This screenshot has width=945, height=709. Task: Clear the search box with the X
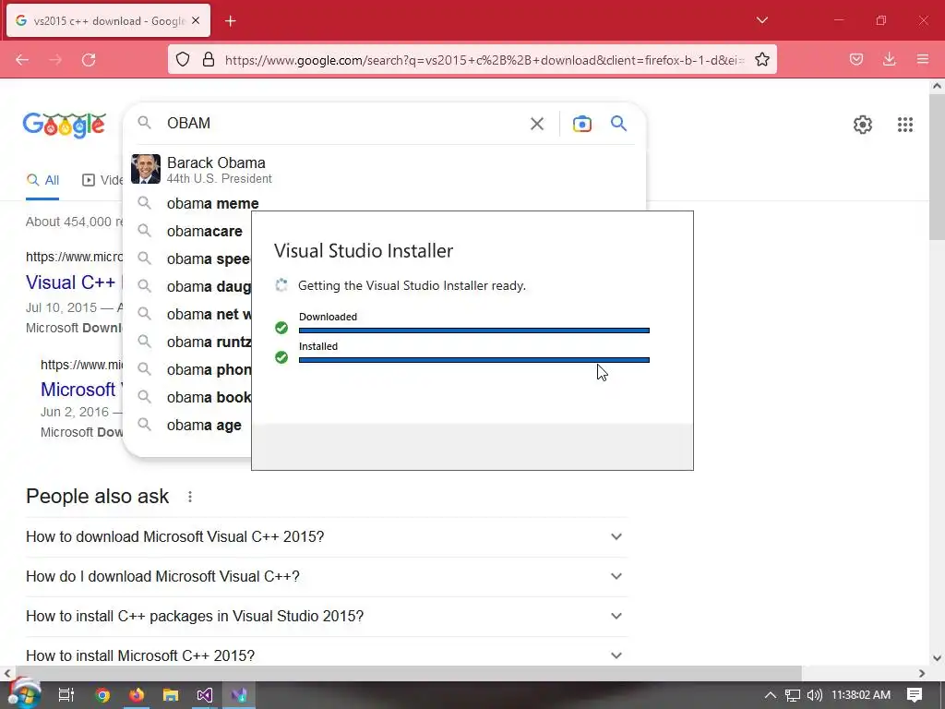point(537,124)
